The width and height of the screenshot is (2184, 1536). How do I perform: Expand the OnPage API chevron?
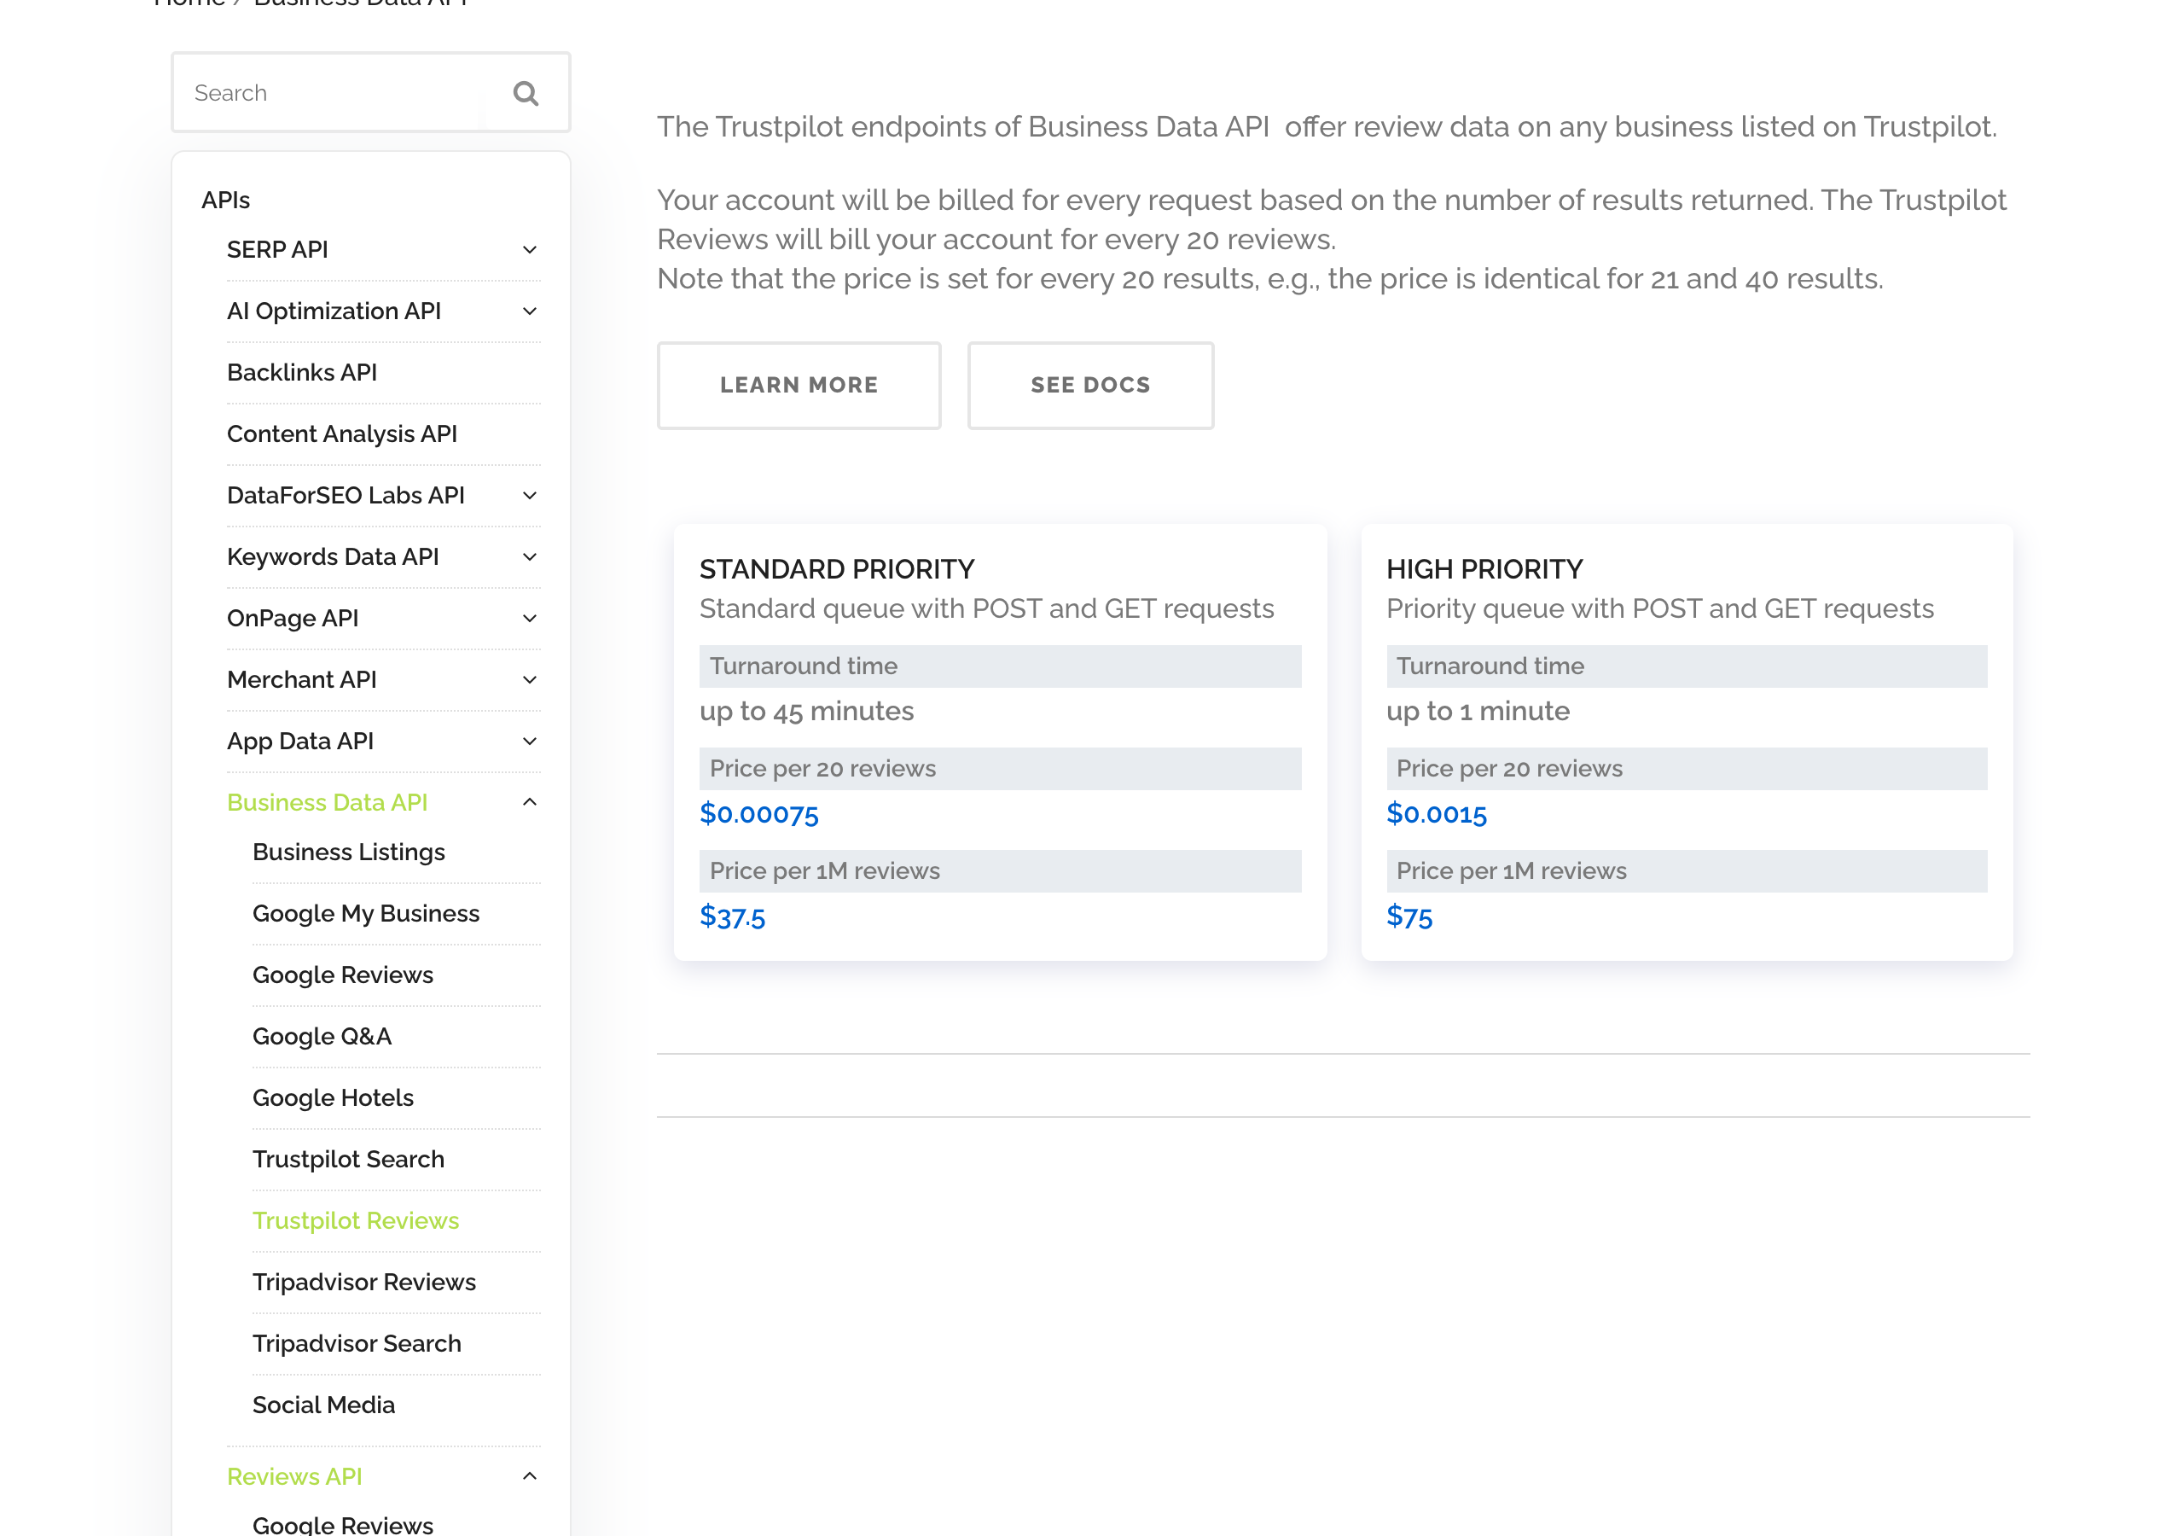(530, 619)
